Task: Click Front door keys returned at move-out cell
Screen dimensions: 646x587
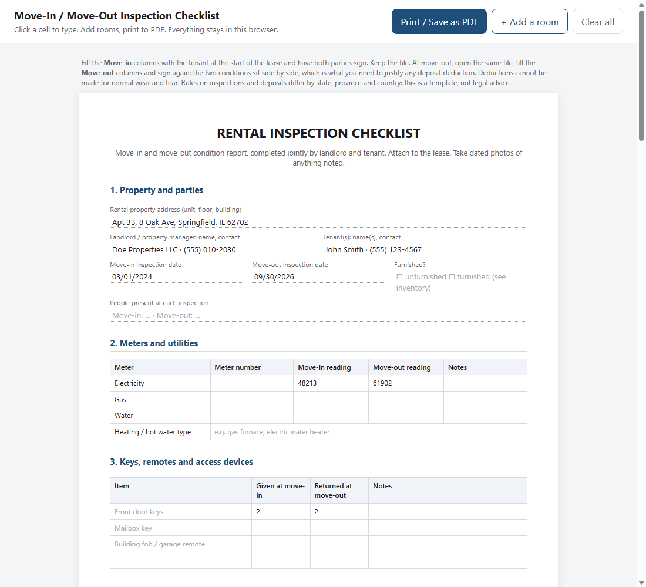Action: tap(339, 512)
